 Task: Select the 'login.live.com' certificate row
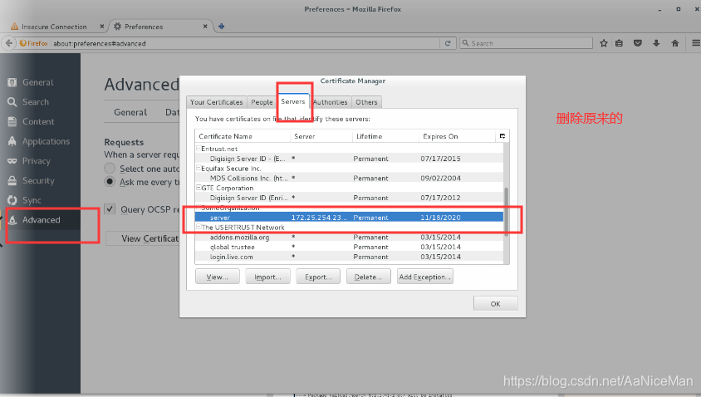pos(349,257)
